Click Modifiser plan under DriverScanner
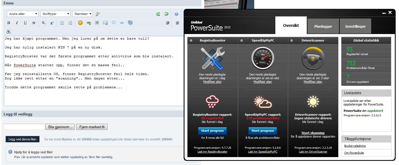The image size is (399, 165). tap(313, 82)
